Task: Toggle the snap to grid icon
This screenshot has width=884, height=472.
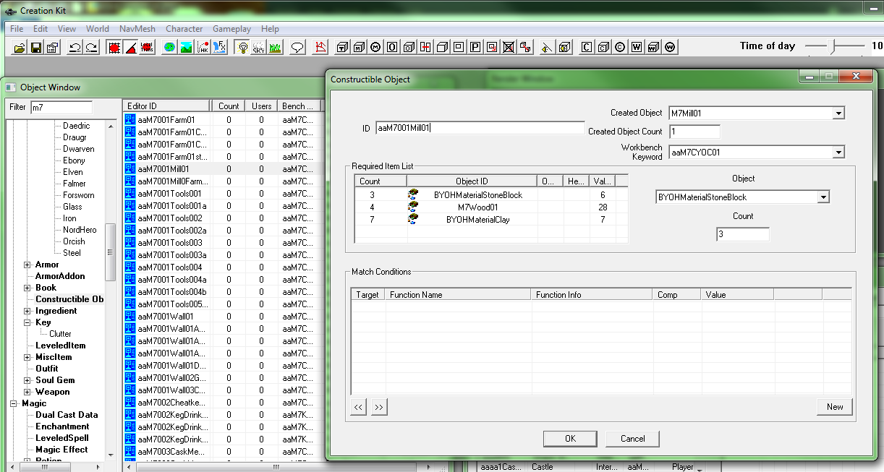Action: point(114,48)
